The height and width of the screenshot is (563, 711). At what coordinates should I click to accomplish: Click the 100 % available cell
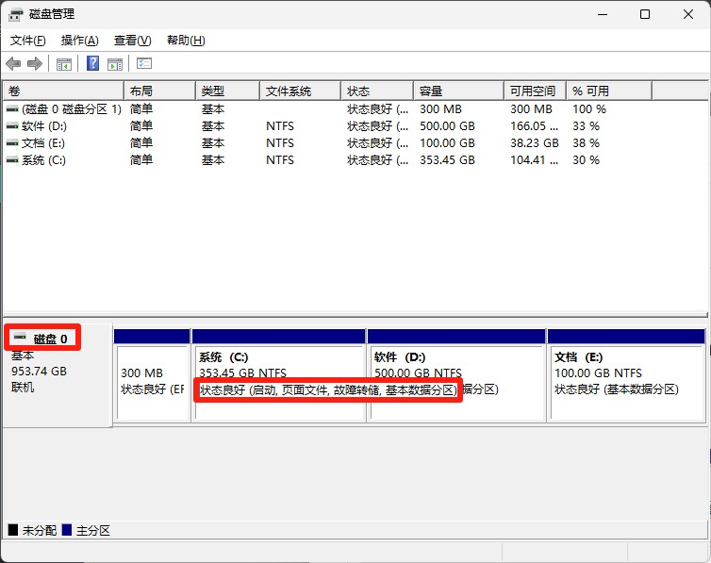tap(589, 109)
